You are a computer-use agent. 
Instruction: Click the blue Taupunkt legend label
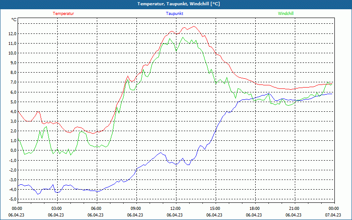tap(175, 14)
